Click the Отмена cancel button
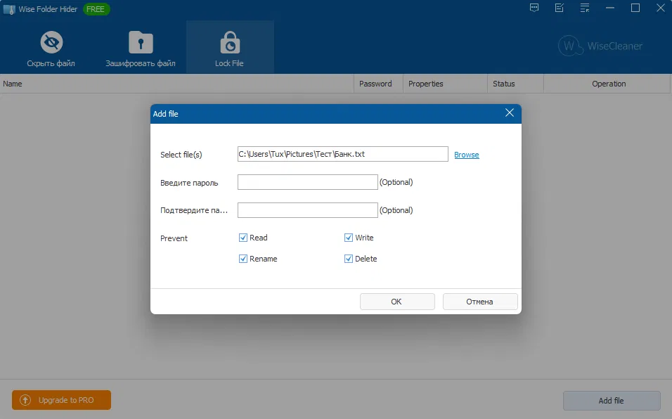The height and width of the screenshot is (419, 672). pyautogui.click(x=480, y=302)
